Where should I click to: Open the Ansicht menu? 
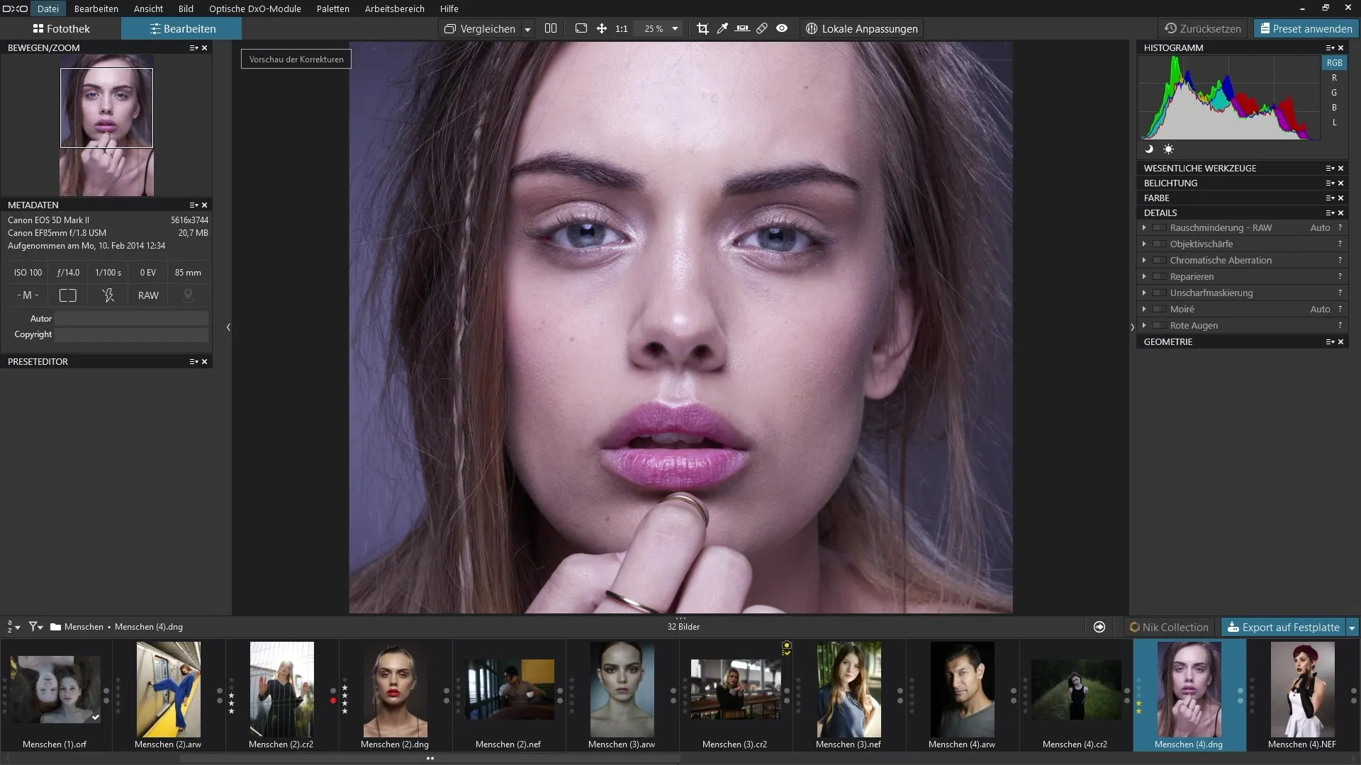[148, 8]
